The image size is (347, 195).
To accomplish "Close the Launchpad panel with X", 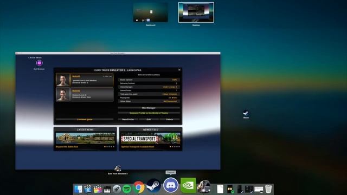I will click(x=179, y=70).
